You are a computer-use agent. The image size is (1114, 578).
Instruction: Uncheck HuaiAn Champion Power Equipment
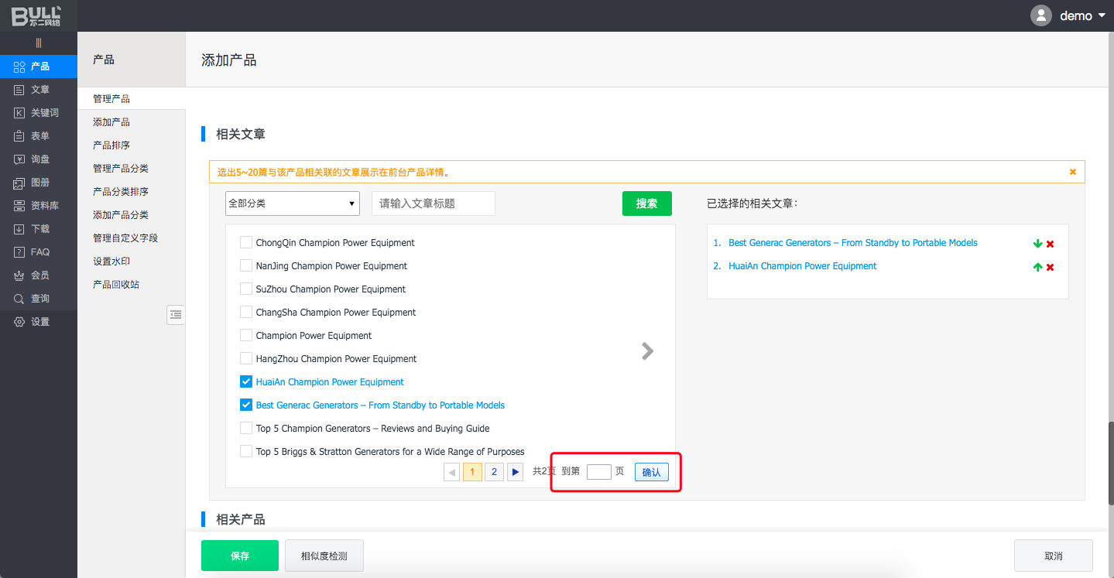tap(246, 382)
